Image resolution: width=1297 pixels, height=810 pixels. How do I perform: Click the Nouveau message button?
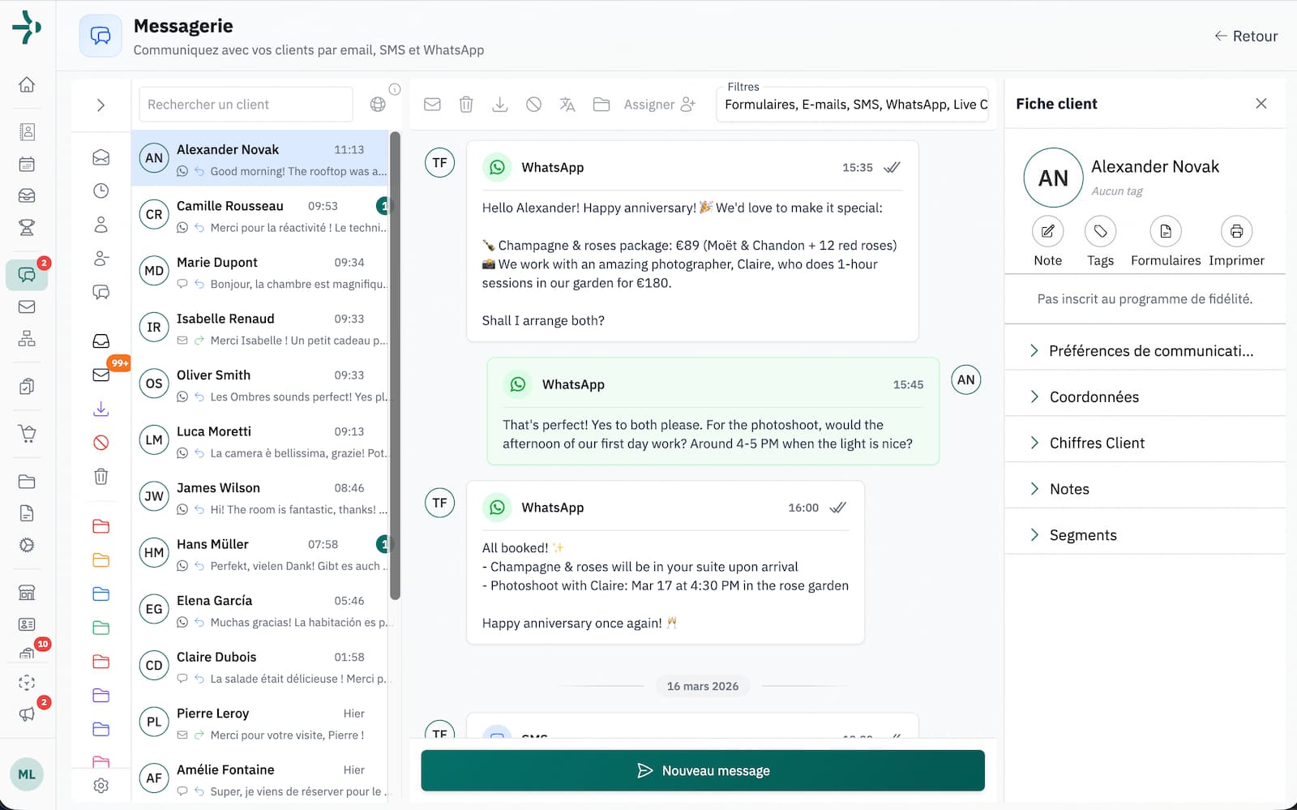(x=702, y=770)
